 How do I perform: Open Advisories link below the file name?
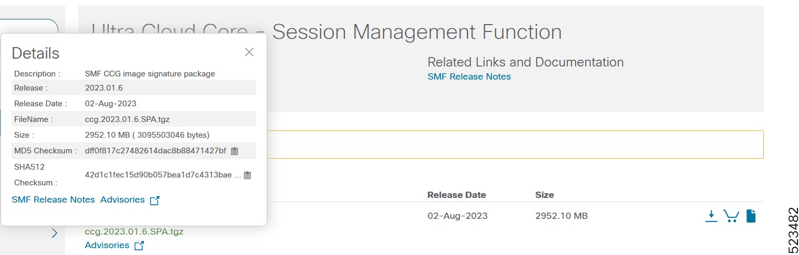point(107,245)
